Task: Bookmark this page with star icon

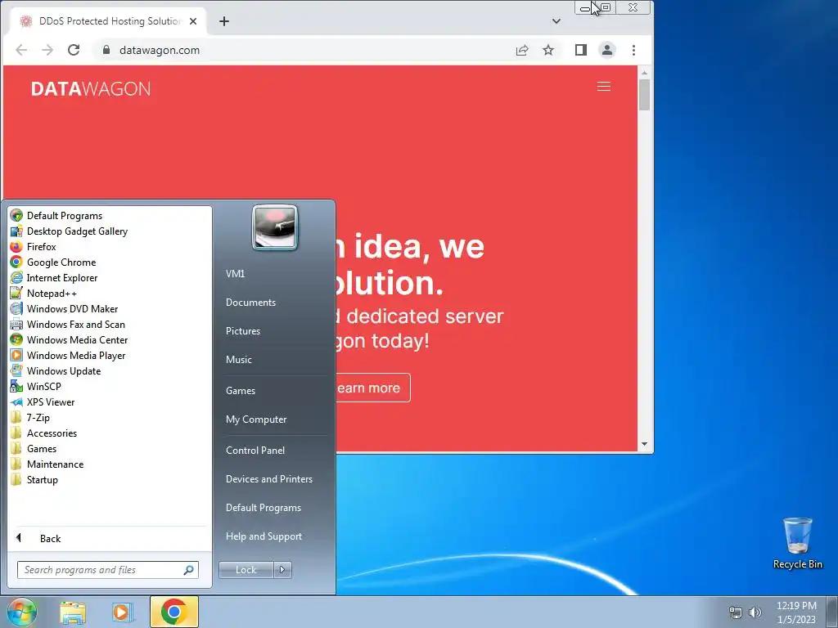Action: (548, 50)
